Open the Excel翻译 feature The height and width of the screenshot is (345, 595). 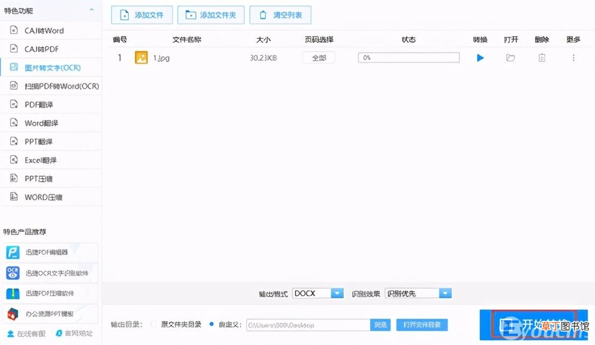(51, 160)
